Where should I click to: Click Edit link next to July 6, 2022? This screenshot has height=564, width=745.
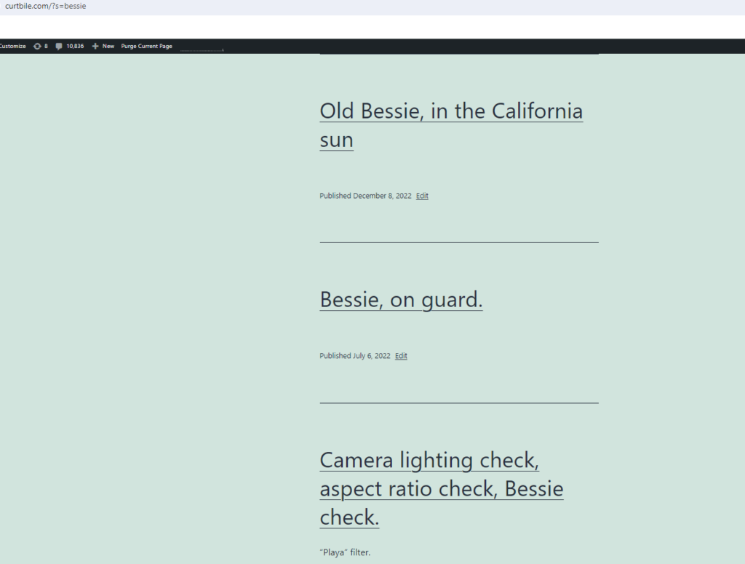[x=401, y=356]
